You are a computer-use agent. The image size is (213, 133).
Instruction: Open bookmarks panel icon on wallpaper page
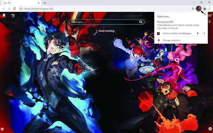click(x=4, y=15)
